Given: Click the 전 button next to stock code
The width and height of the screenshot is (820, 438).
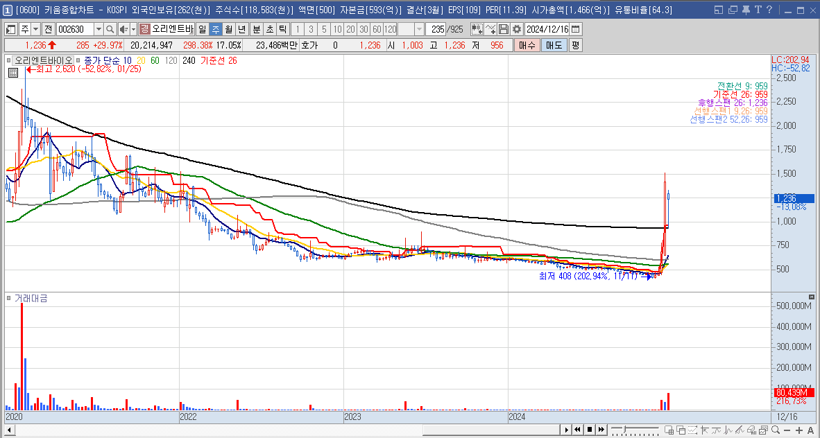Looking at the screenshot, I should (x=48, y=29).
